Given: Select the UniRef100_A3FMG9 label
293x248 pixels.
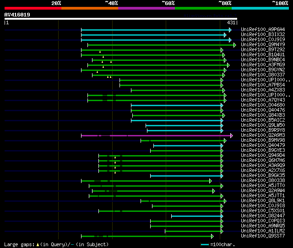Looking at the screenshot, I should (263, 65).
